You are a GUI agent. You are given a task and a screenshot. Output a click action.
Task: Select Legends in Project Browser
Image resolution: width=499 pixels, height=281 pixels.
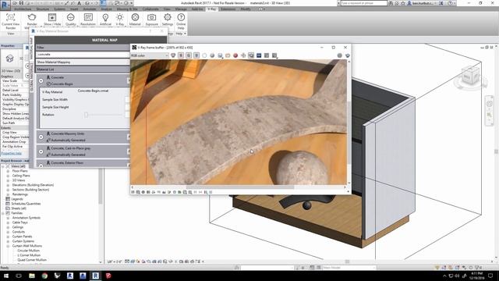point(17,199)
